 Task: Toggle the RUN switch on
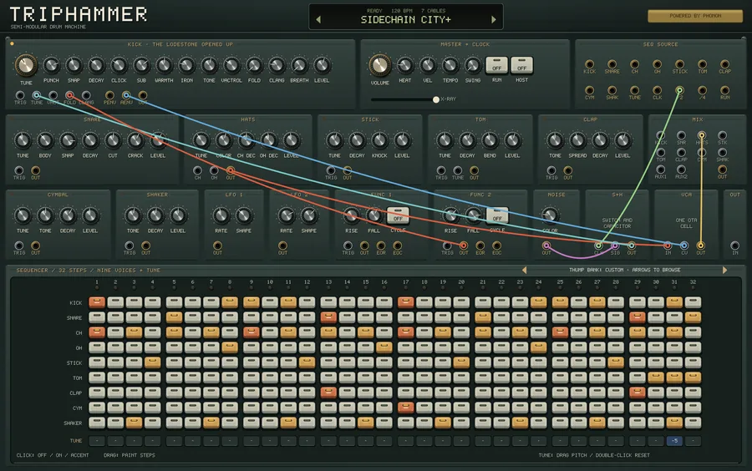pyautogui.click(x=497, y=65)
